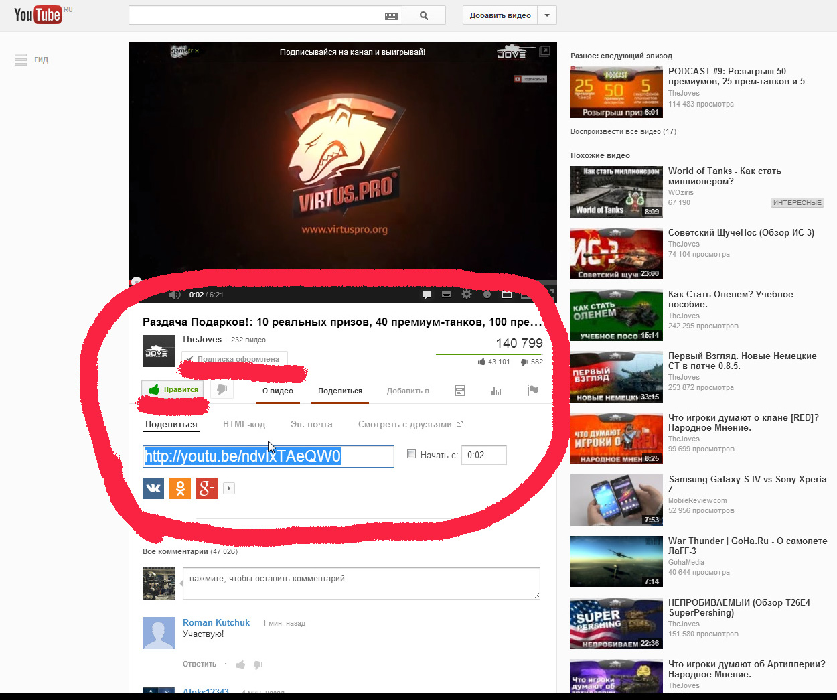Click the view count 140 799

coord(519,343)
